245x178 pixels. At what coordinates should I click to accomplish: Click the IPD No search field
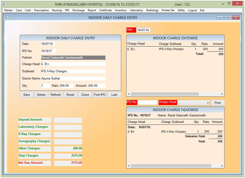147,102
